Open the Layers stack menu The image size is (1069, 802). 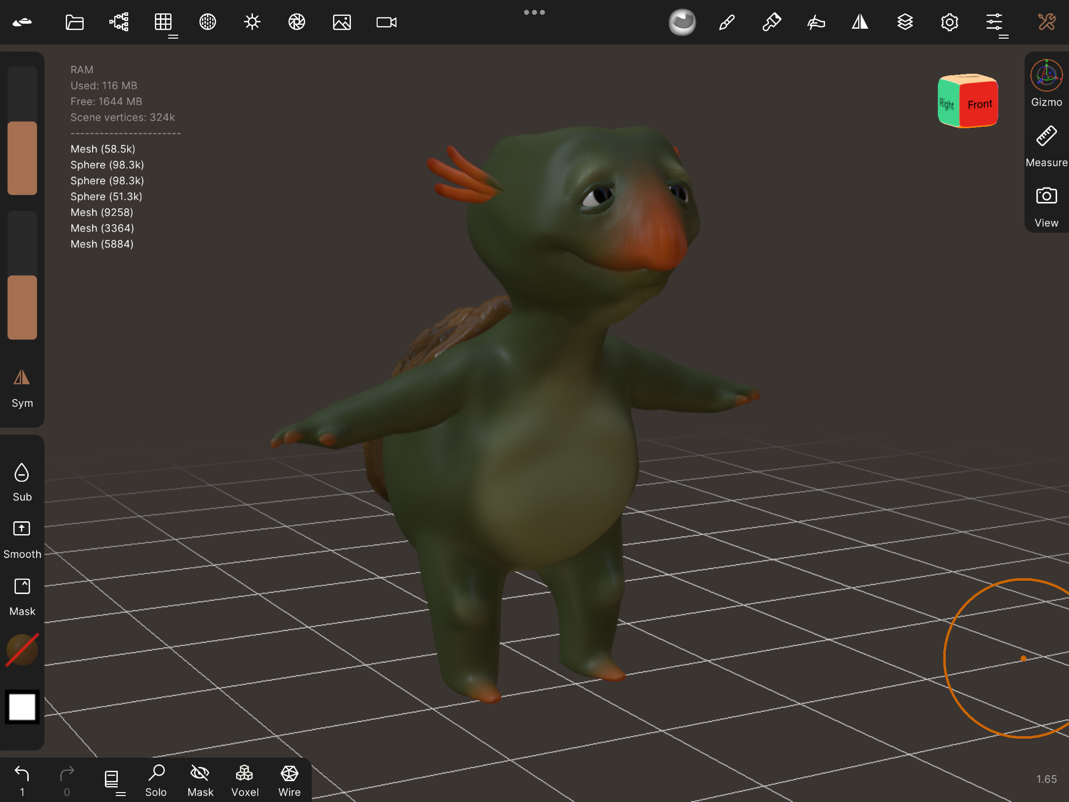click(x=905, y=22)
